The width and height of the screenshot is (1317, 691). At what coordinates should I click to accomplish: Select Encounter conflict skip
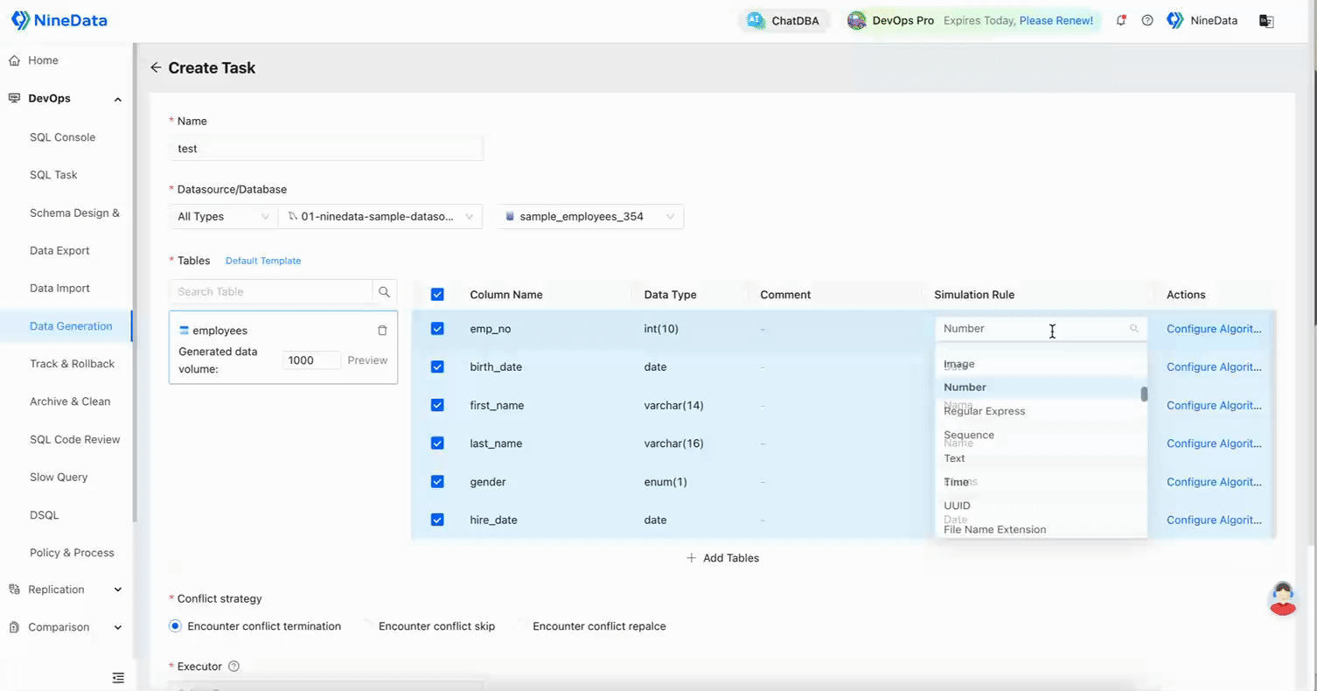coord(429,626)
